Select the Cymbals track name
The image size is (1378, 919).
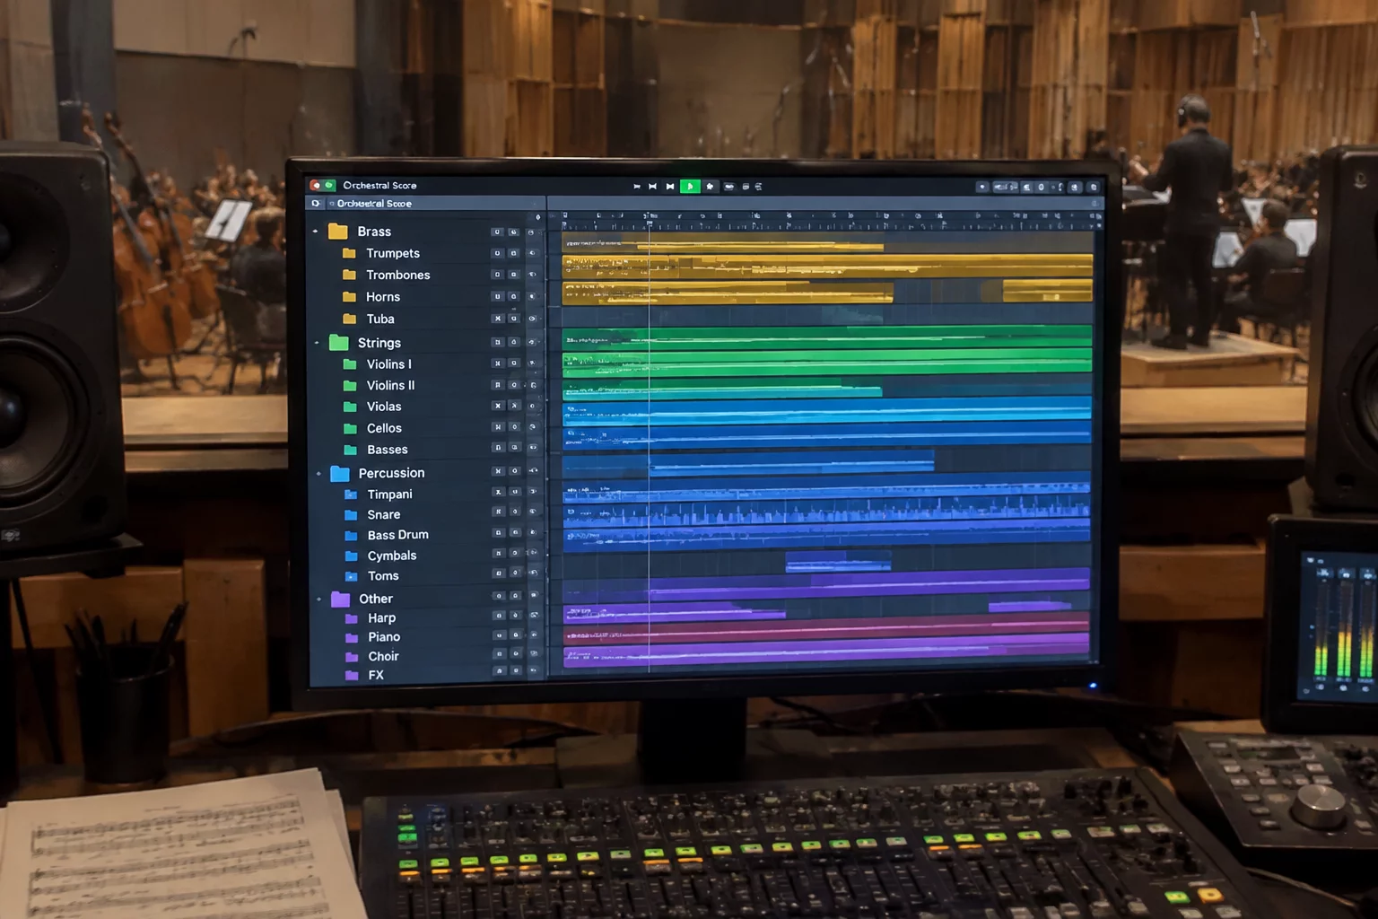pos(392,556)
